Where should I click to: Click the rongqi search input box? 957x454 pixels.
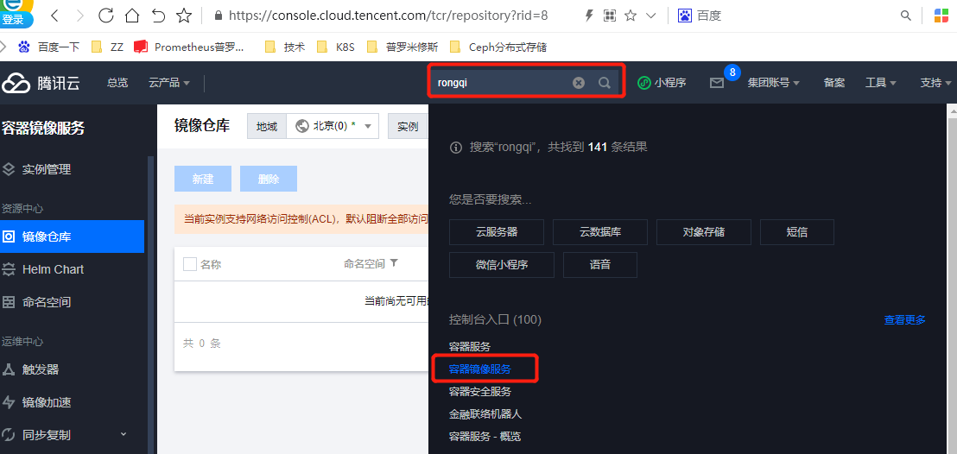tap(500, 82)
